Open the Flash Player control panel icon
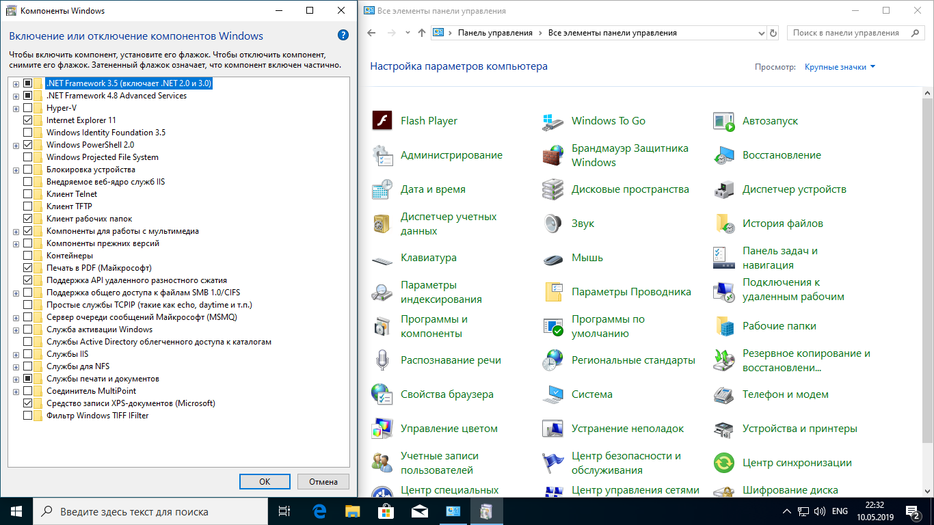Viewport: 934px width, 525px height. [x=382, y=121]
